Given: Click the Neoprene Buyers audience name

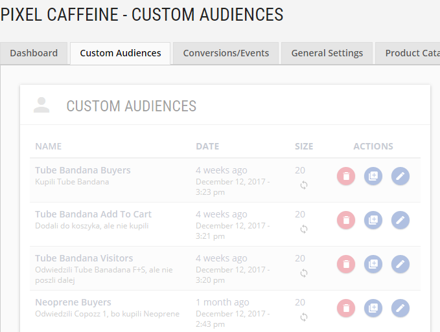Looking at the screenshot, I should click(x=73, y=302).
